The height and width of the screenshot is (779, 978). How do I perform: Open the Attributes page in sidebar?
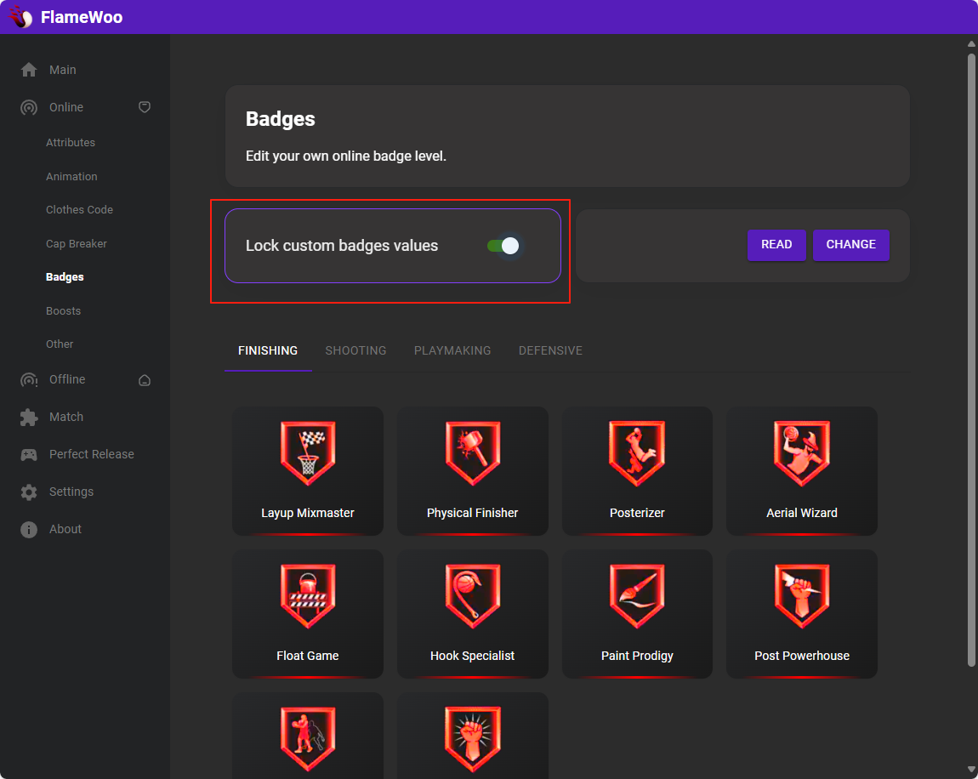tap(71, 142)
